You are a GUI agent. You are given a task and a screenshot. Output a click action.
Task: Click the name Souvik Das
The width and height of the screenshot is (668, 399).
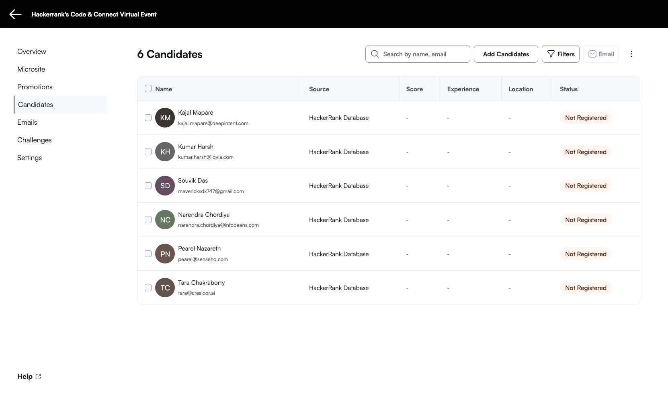pos(193,180)
